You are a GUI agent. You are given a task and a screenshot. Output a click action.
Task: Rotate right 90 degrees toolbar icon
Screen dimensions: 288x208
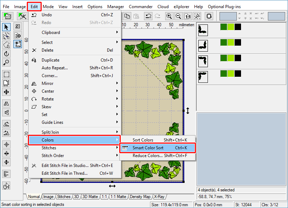click(x=6, y=133)
